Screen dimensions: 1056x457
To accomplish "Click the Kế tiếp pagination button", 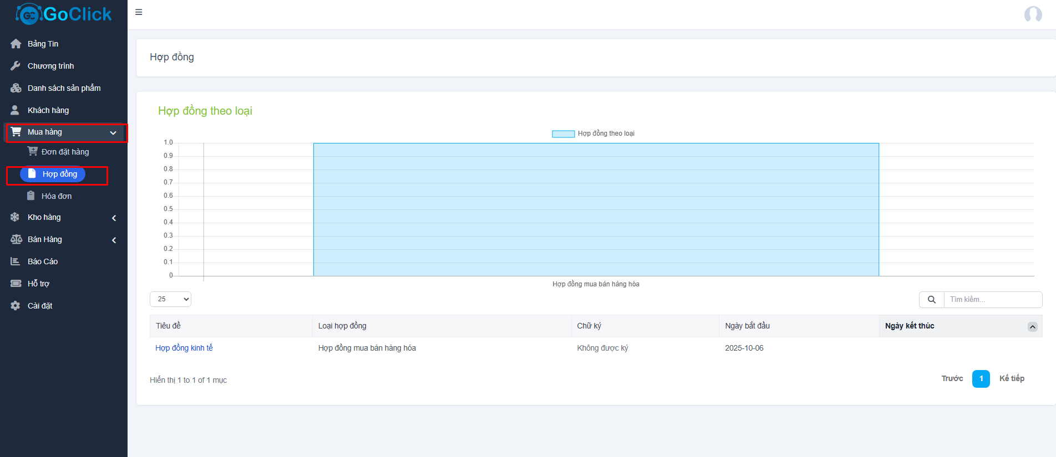I will [1012, 378].
